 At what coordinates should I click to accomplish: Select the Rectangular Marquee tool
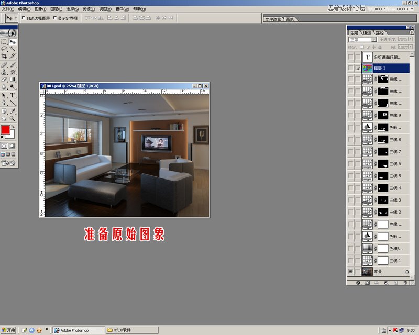click(4, 42)
